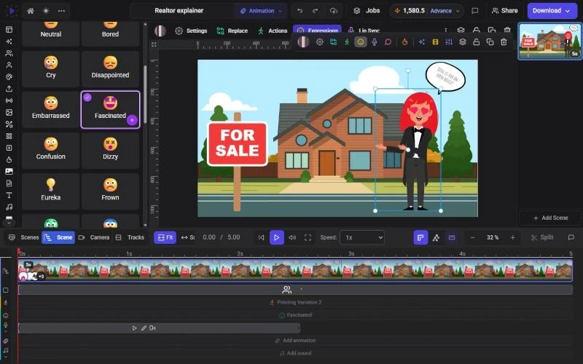Switch to the Actions tab
Viewport: 583px width, 364px height.
(273, 31)
